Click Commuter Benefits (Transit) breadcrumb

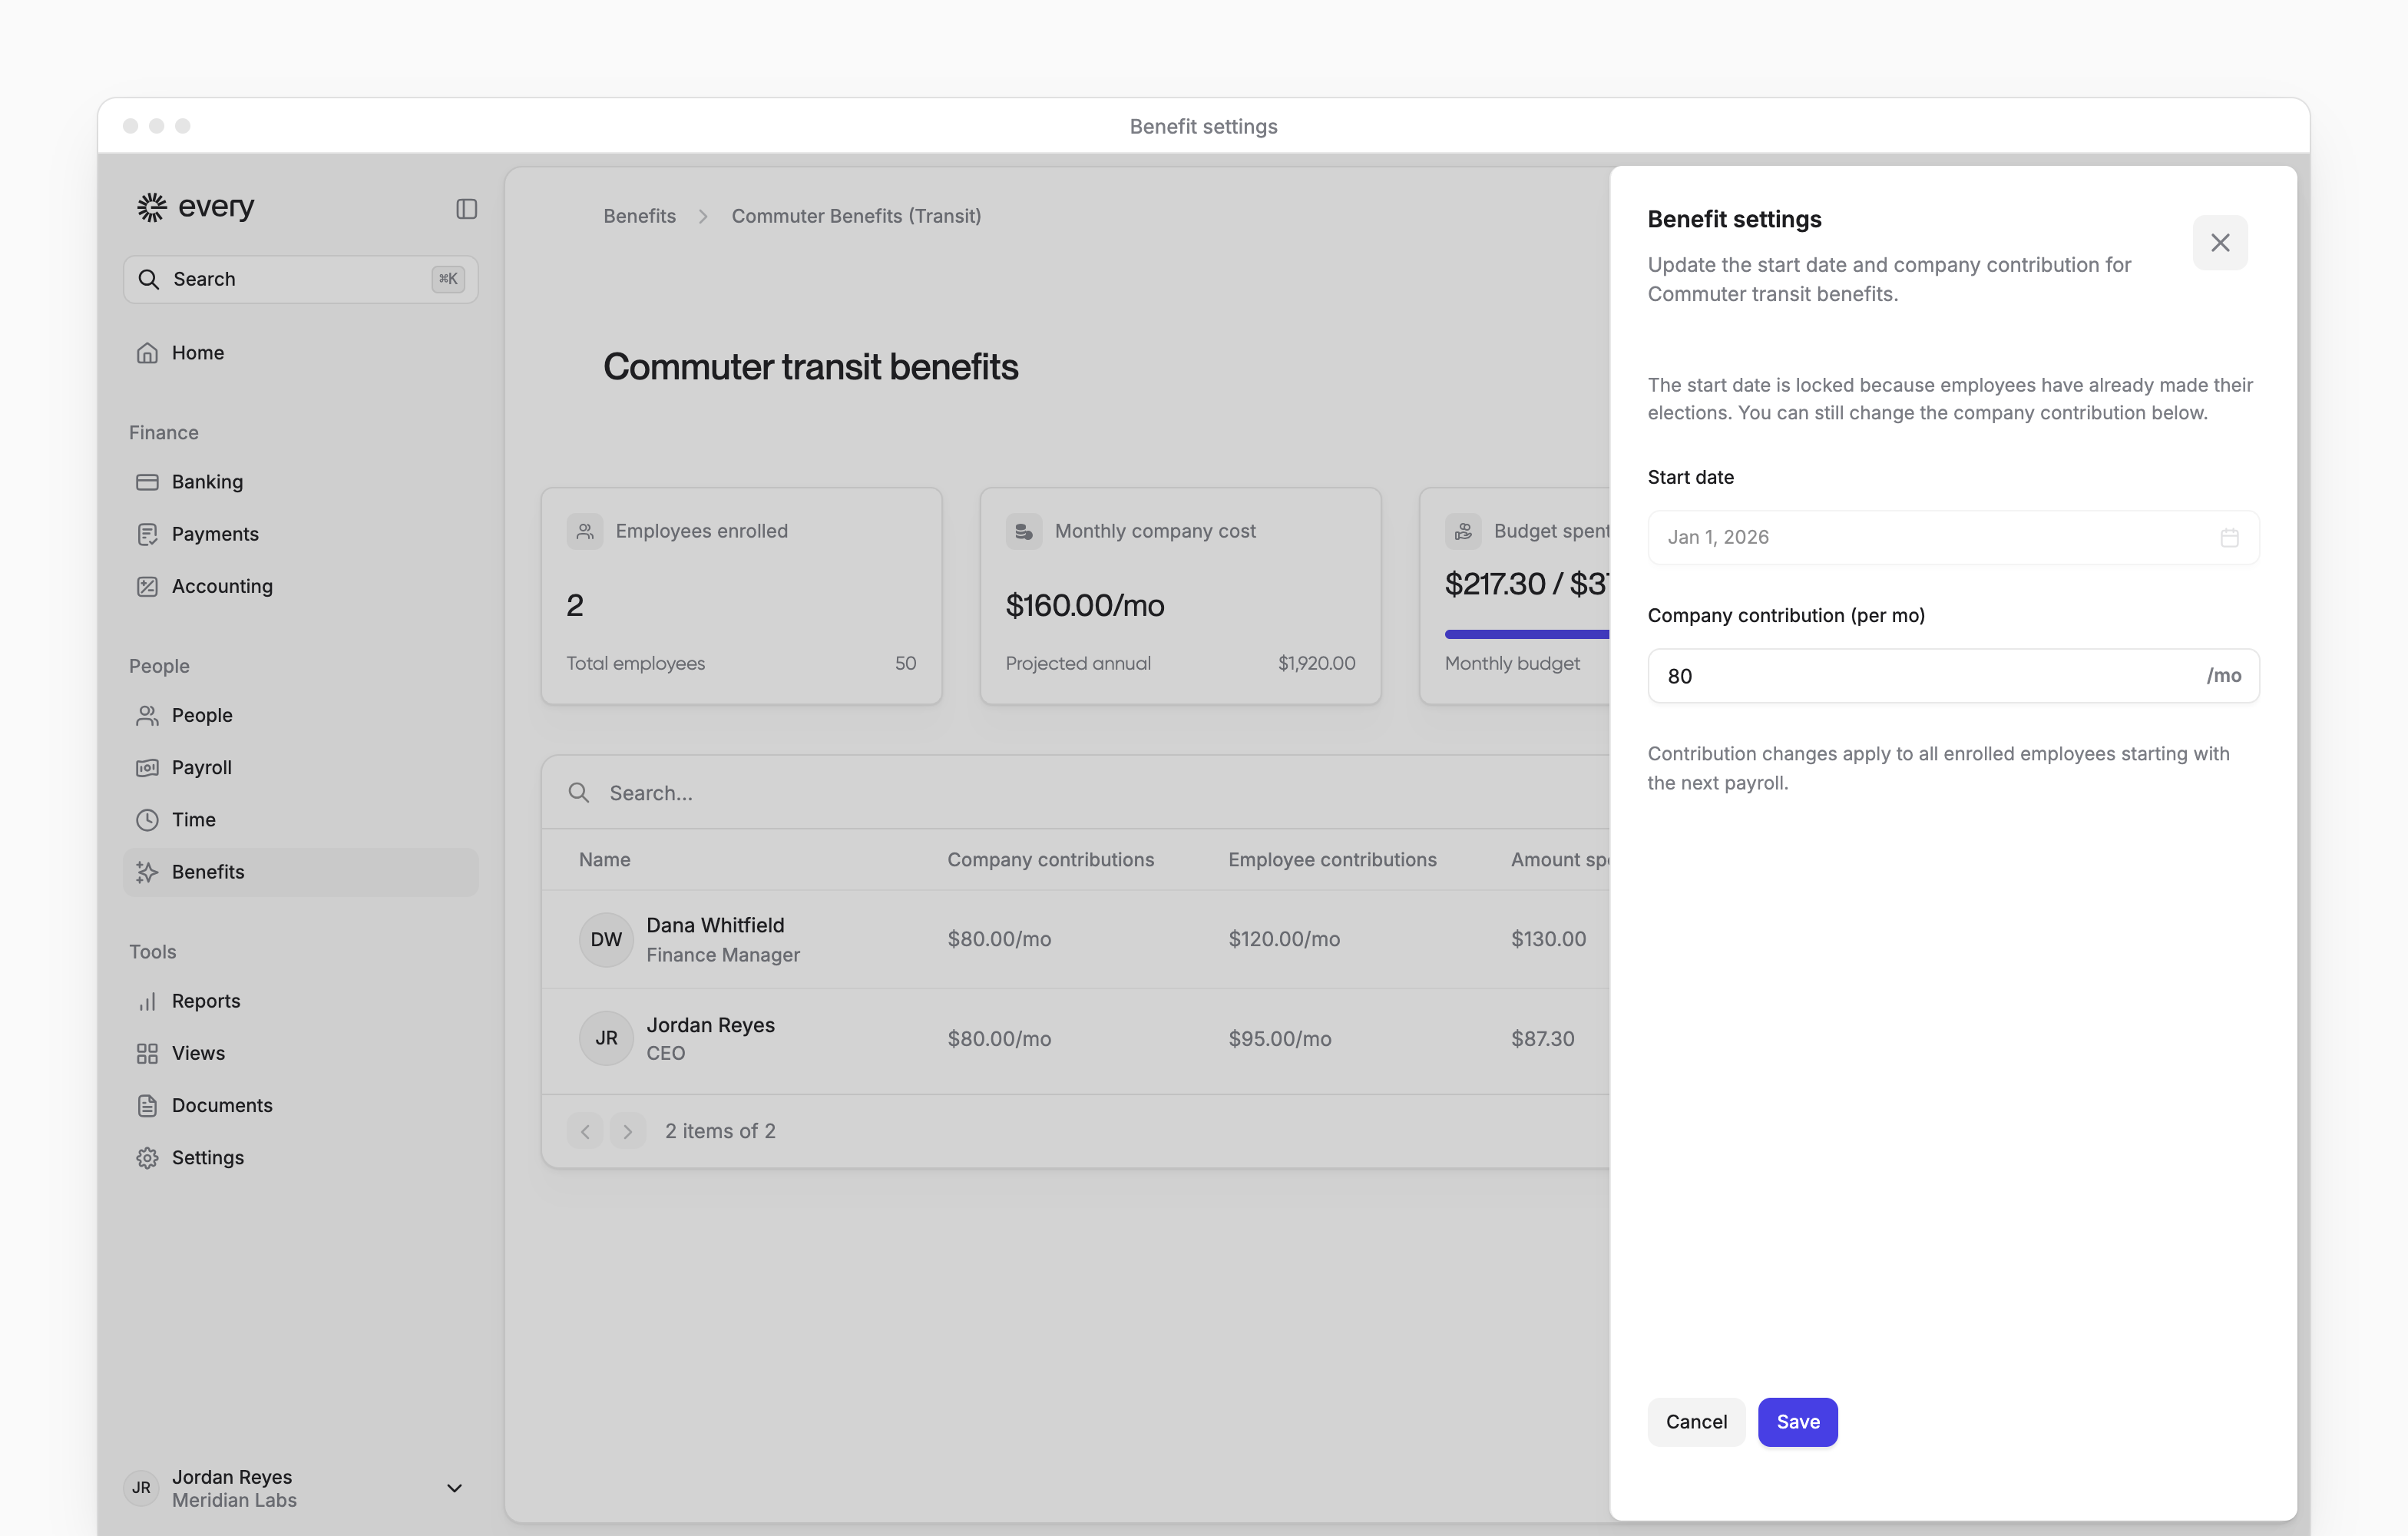856,216
